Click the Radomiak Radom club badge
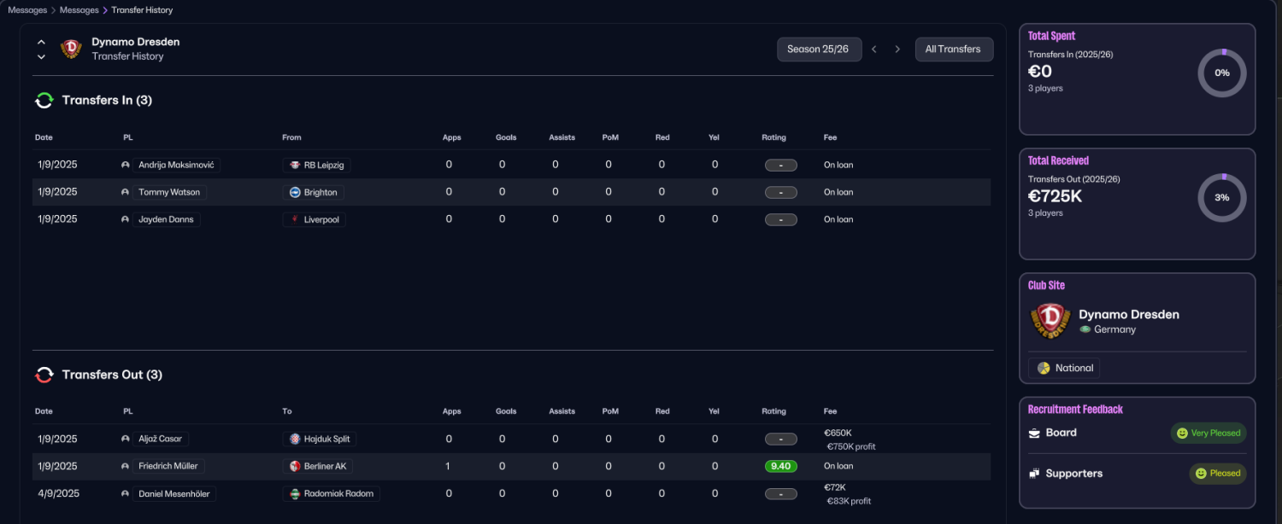Viewport: 1282px width, 524px height. (x=295, y=493)
